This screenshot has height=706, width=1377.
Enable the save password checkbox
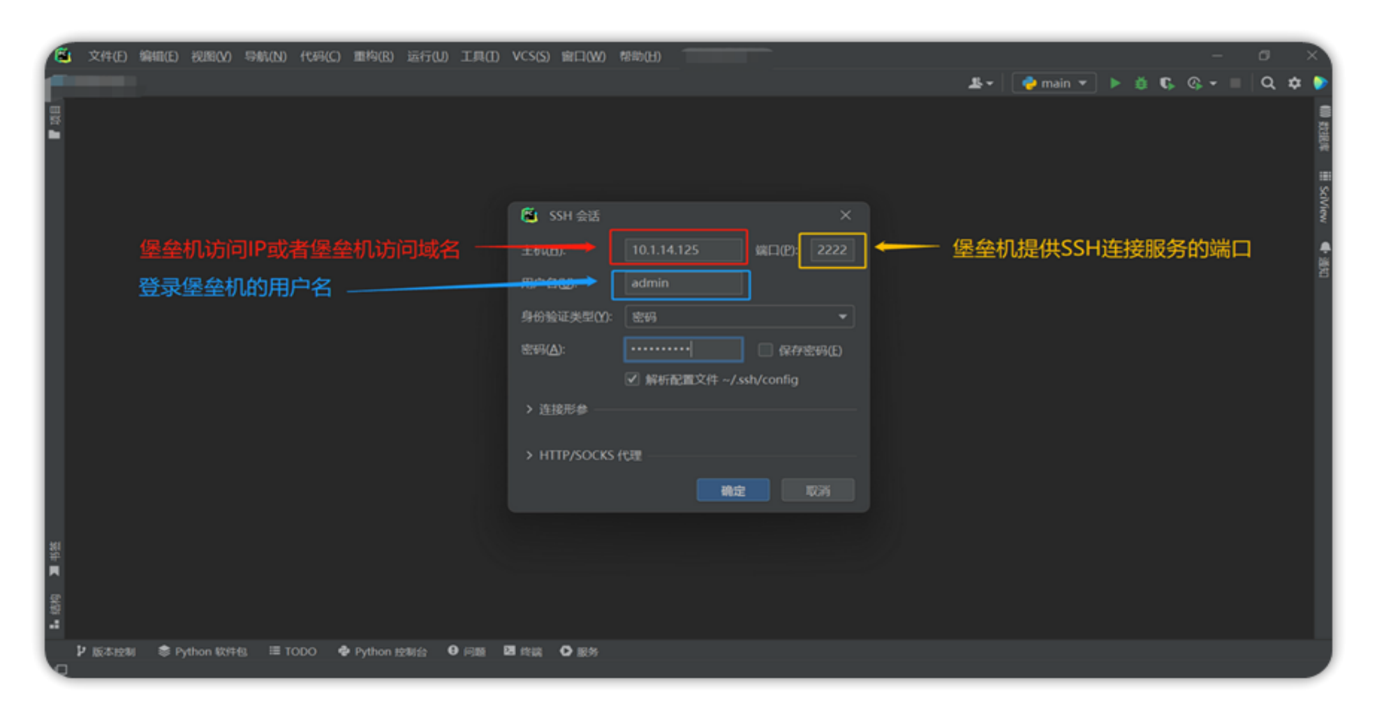(765, 350)
